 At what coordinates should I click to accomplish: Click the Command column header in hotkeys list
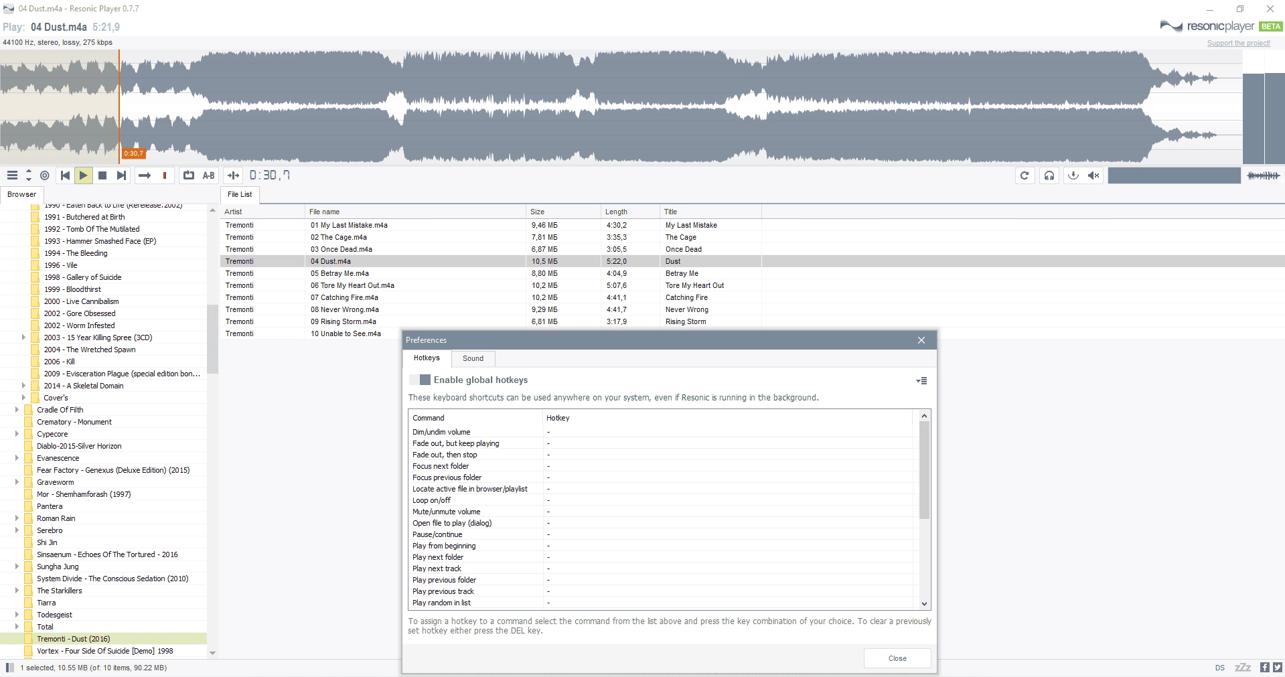tap(475, 418)
